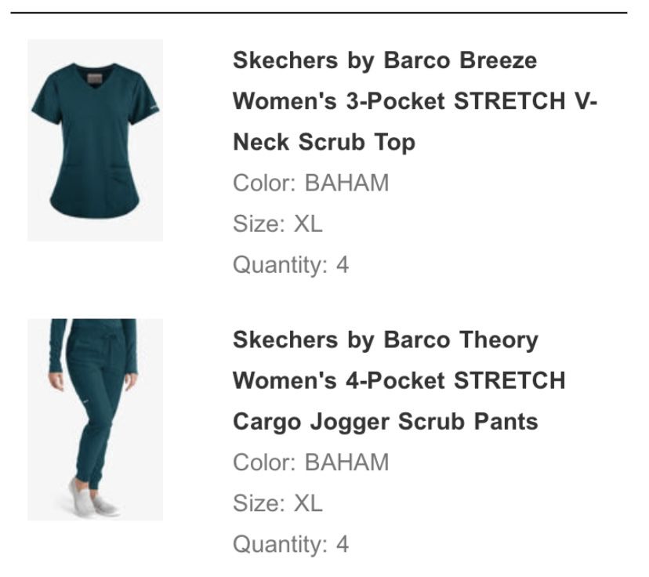Open the jogger scrub pants product image
The image size is (649, 577).
[x=95, y=419]
